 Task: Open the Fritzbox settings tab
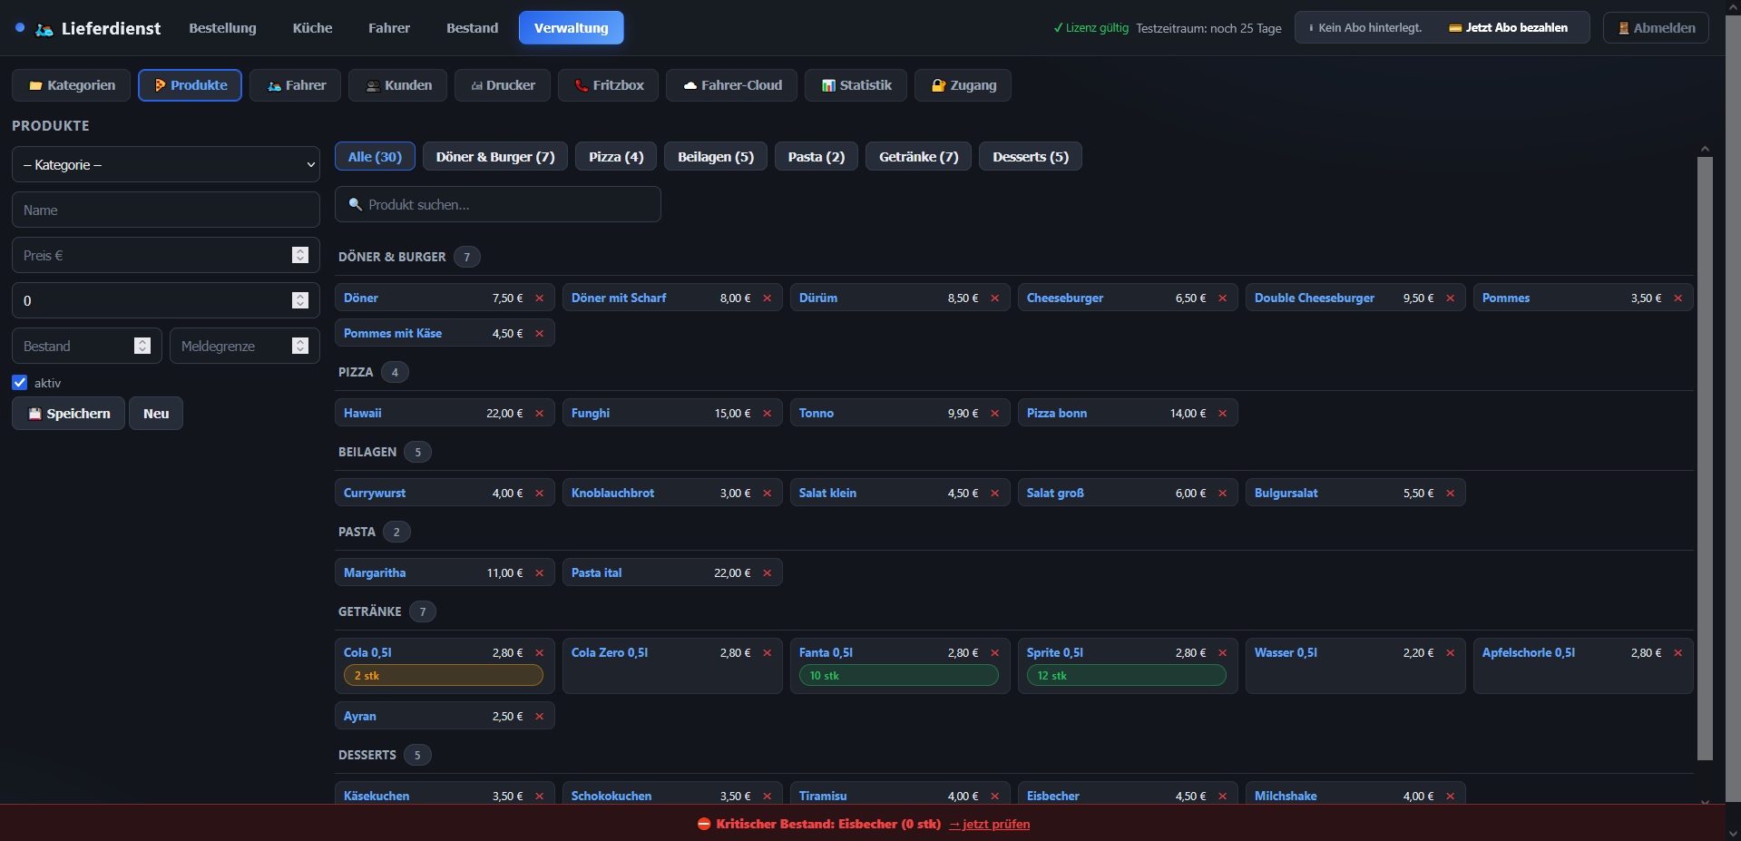[608, 85]
